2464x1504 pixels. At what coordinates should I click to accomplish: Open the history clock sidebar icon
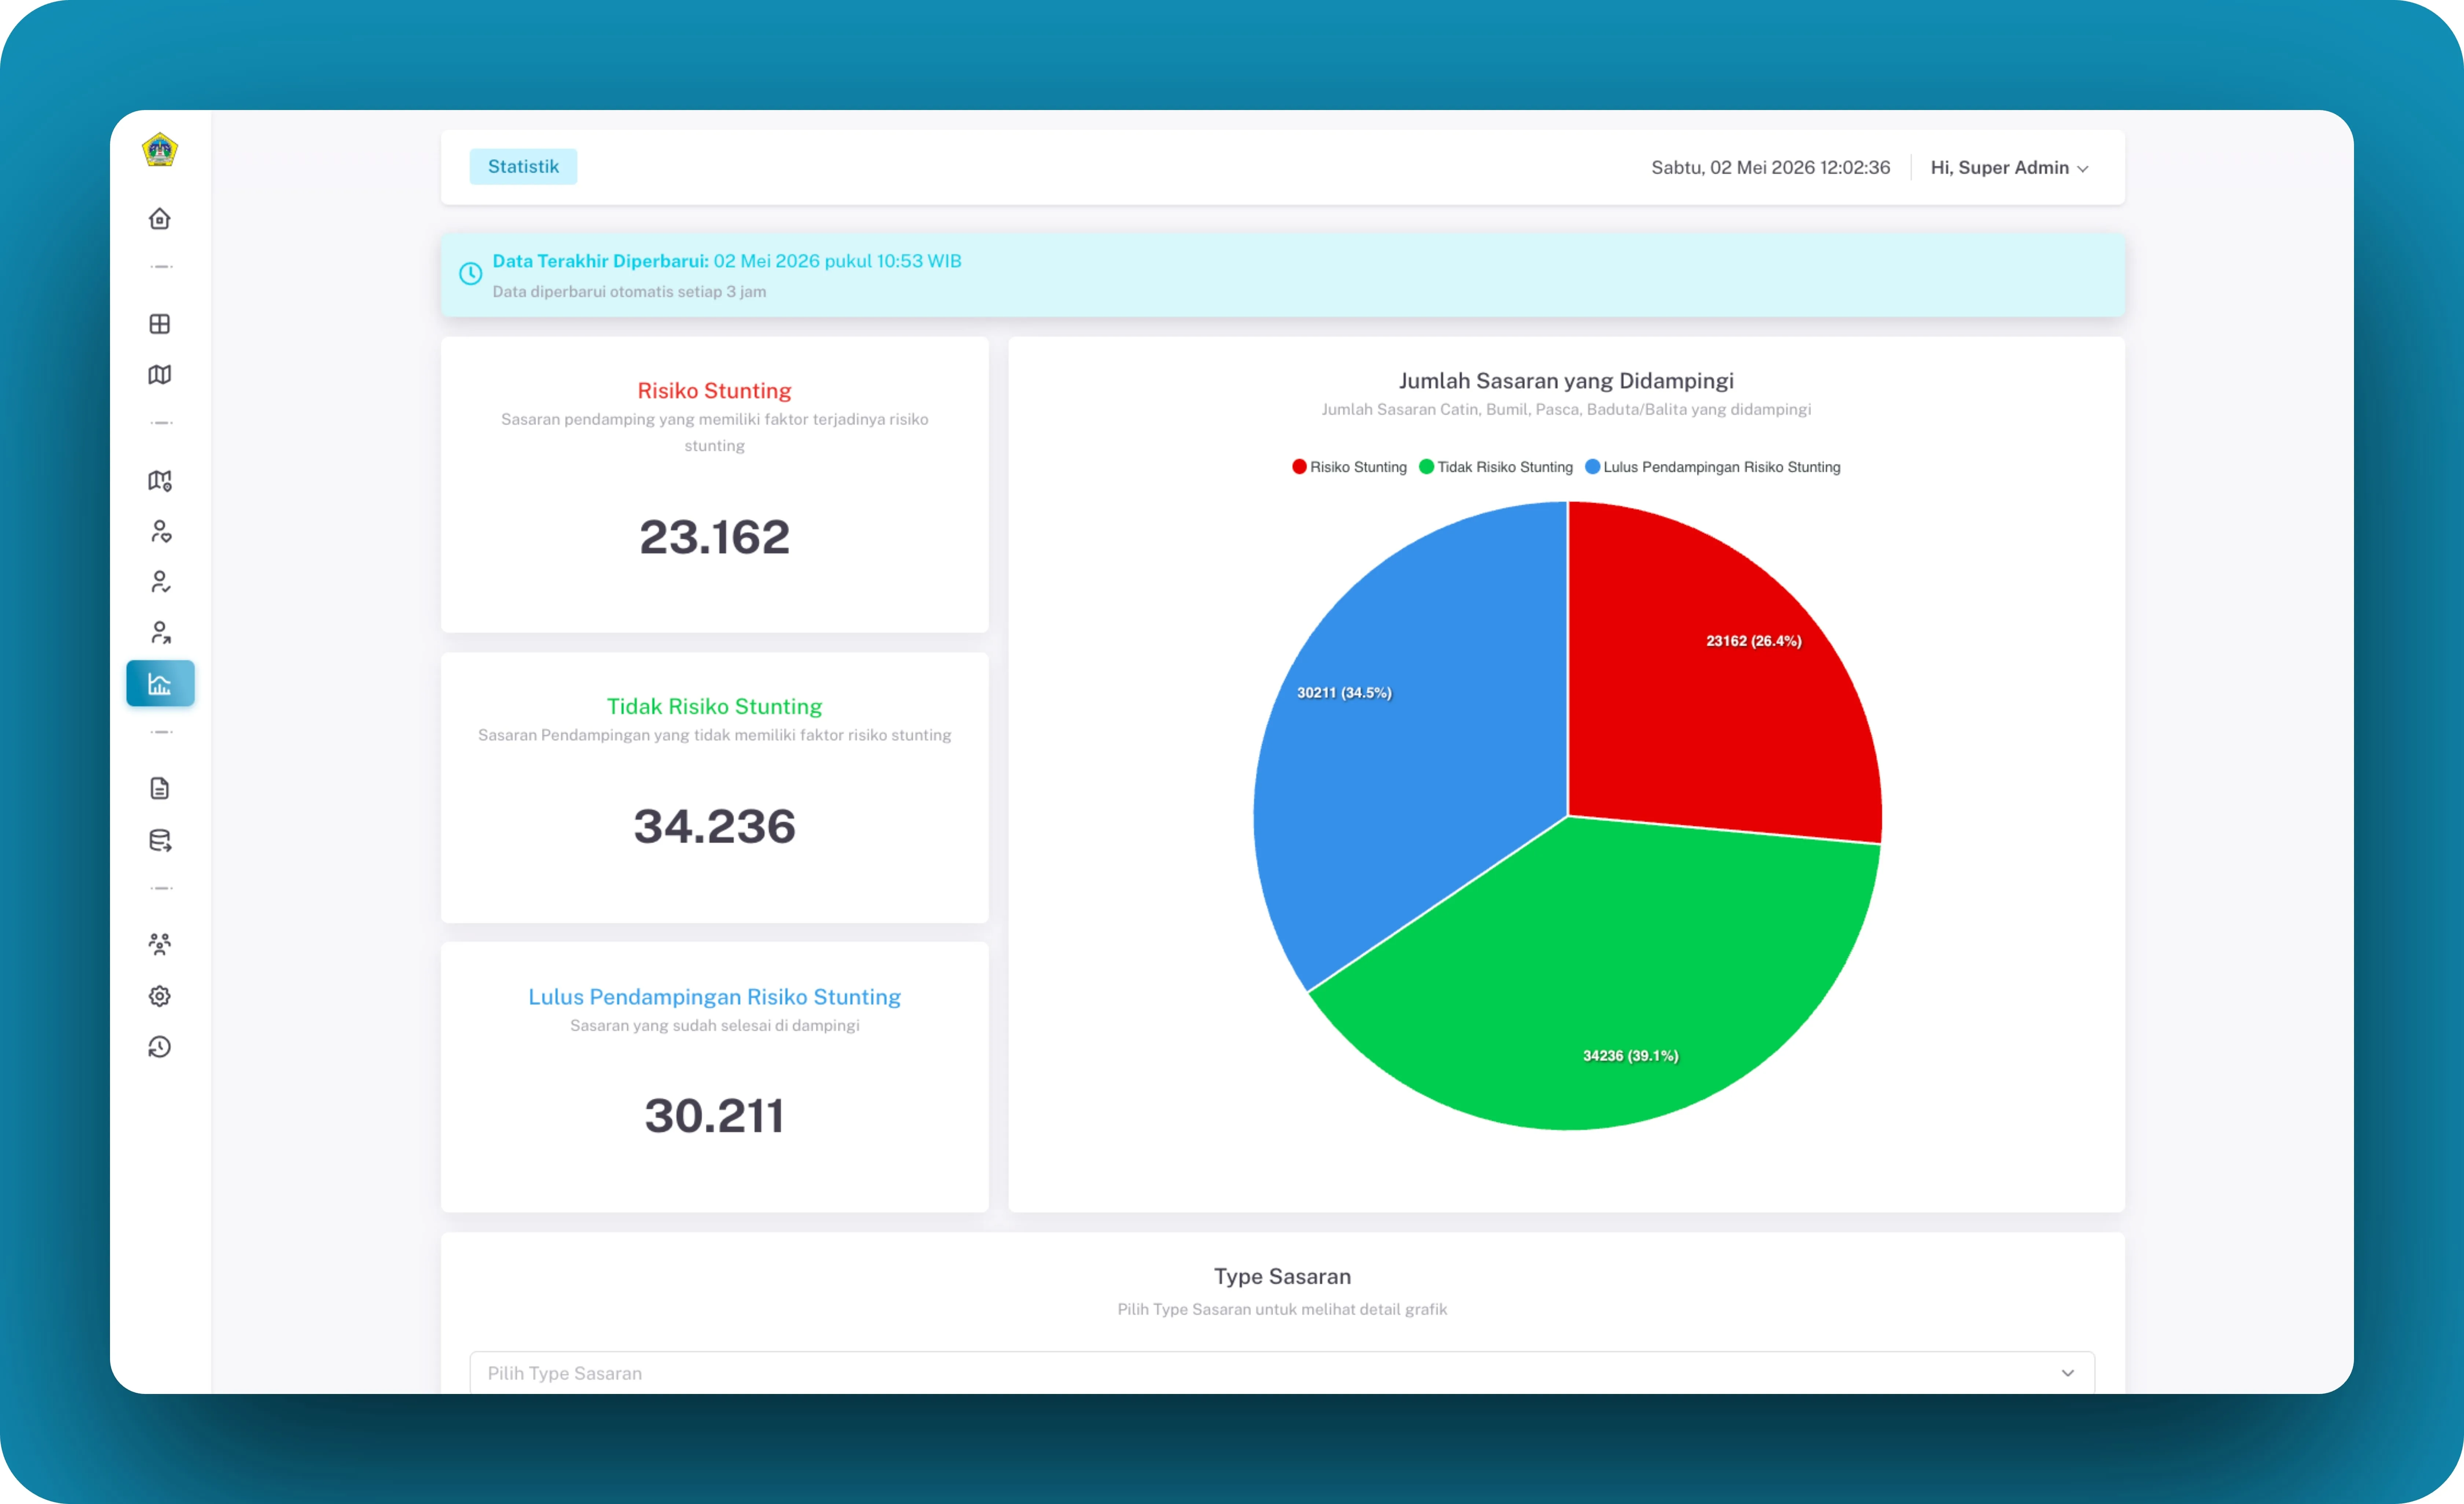(160, 1047)
